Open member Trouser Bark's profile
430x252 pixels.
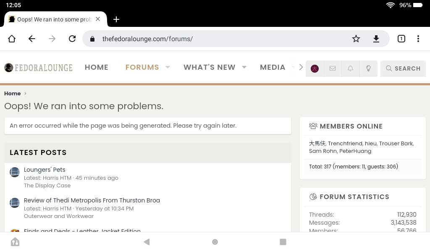click(396, 143)
